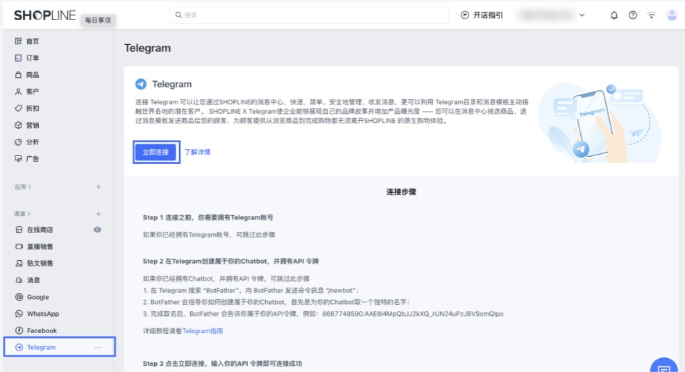Open the notifications bell icon

[614, 15]
